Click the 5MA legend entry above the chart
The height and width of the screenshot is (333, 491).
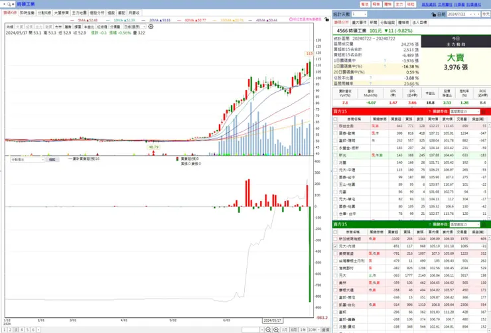click(84, 20)
